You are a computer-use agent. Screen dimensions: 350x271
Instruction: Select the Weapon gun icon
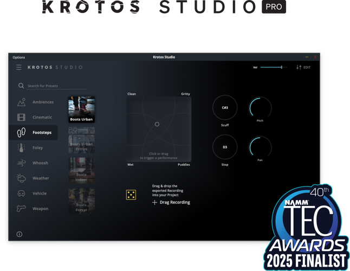(x=22, y=209)
